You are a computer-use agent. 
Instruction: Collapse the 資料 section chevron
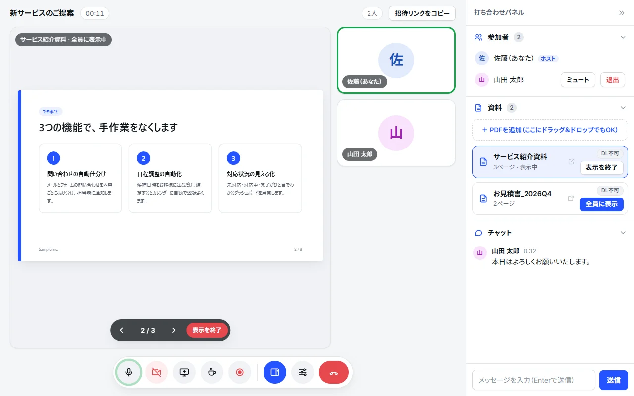click(623, 108)
